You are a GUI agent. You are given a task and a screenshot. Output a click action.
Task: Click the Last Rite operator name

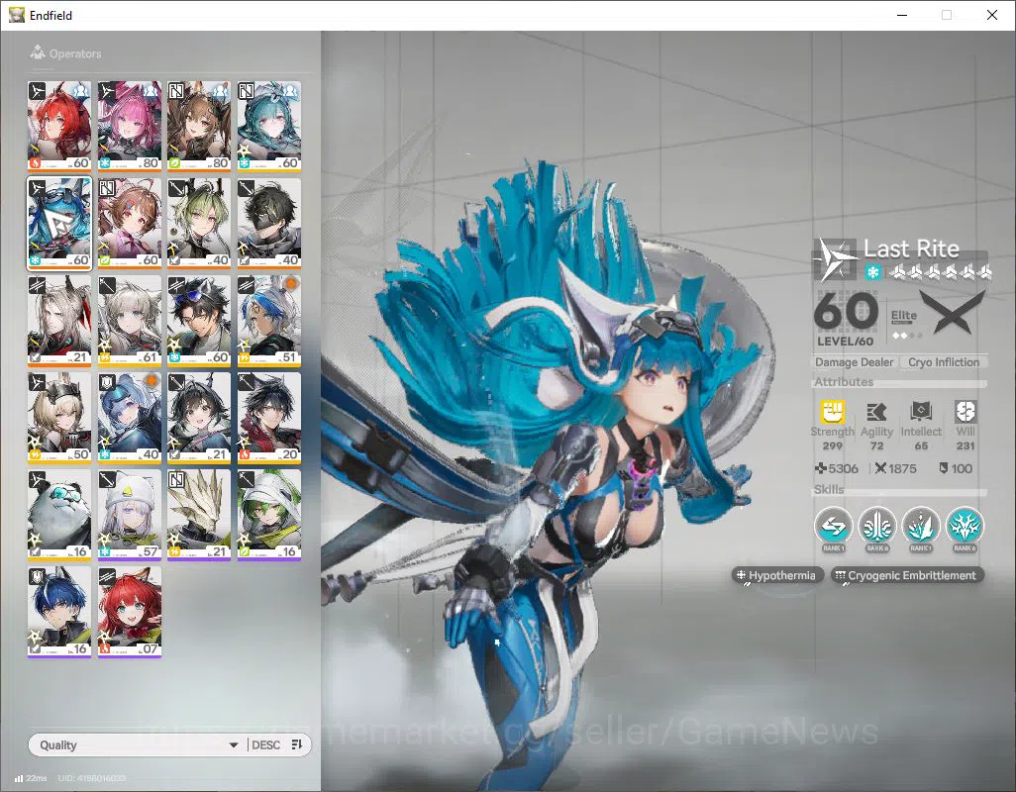click(x=911, y=248)
